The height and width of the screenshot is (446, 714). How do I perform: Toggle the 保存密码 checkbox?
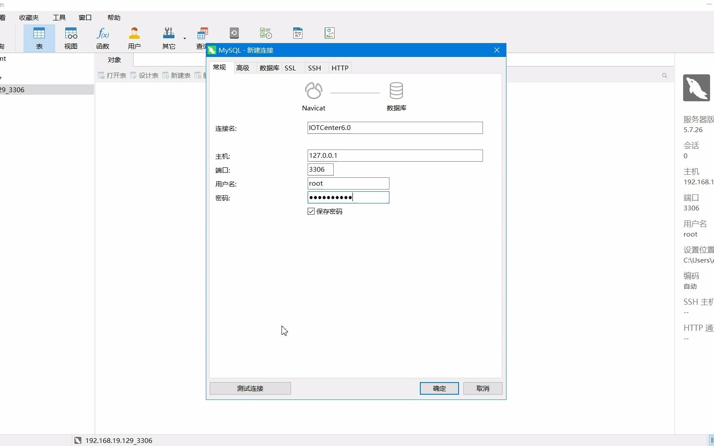point(311,211)
